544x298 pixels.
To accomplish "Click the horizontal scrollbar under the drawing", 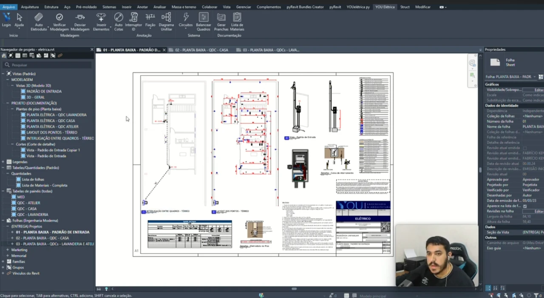I will pyautogui.click(x=294, y=289).
